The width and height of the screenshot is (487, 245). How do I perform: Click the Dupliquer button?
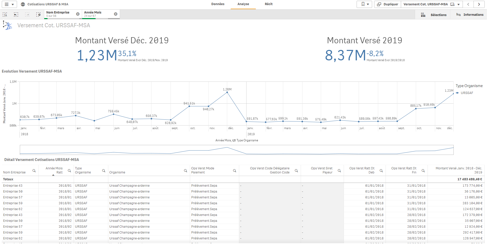(x=388, y=4)
